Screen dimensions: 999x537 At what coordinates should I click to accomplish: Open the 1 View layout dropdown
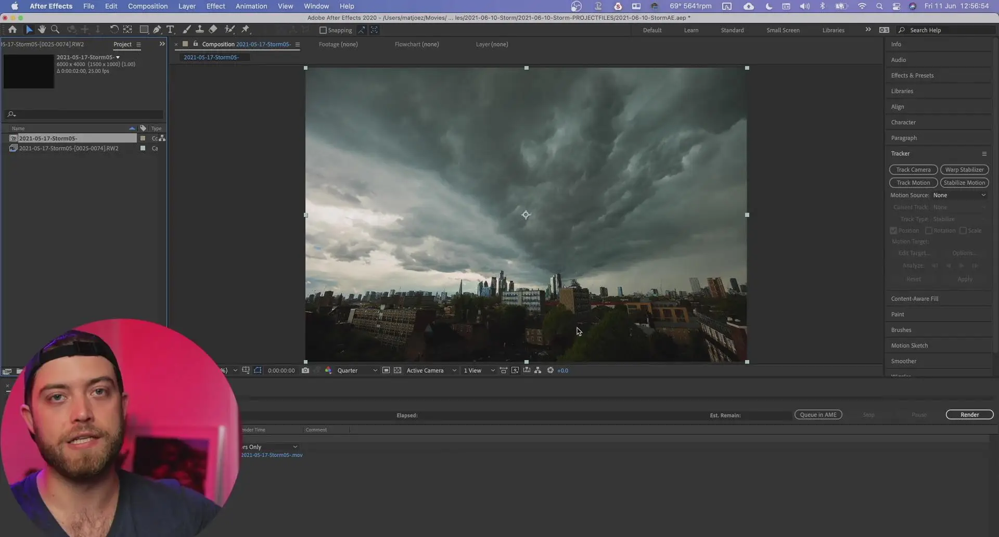479,370
